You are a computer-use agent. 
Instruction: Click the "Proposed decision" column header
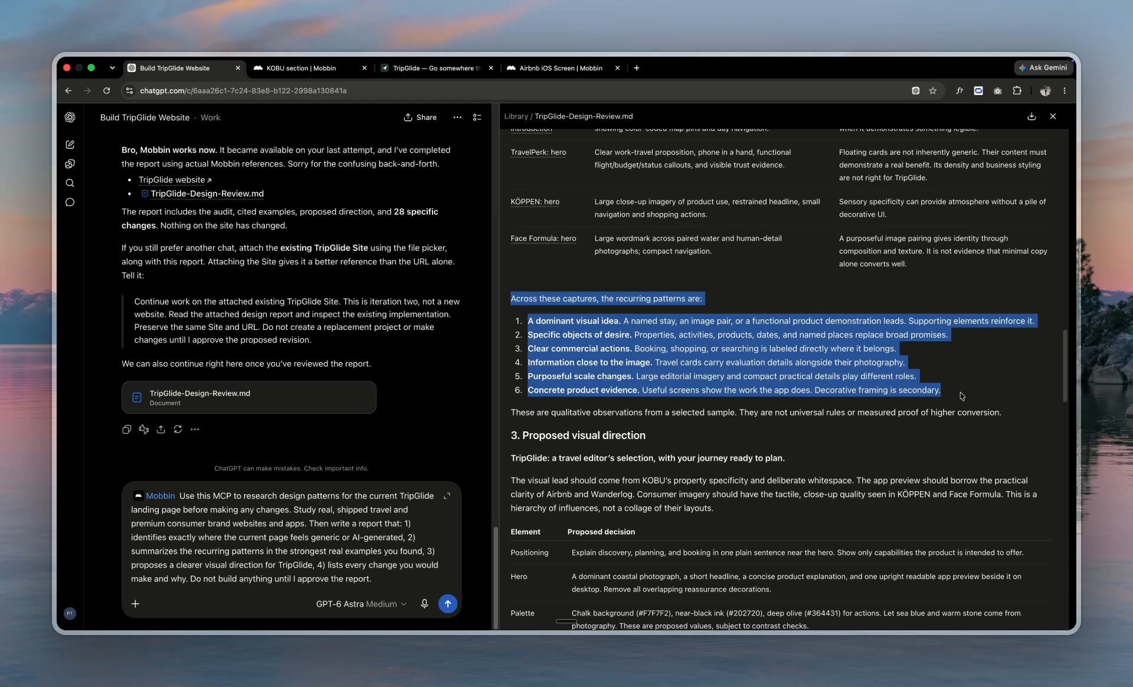pos(601,532)
